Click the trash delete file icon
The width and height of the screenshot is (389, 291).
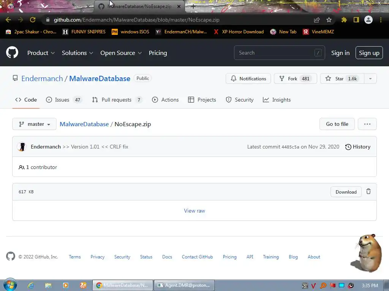368,191
